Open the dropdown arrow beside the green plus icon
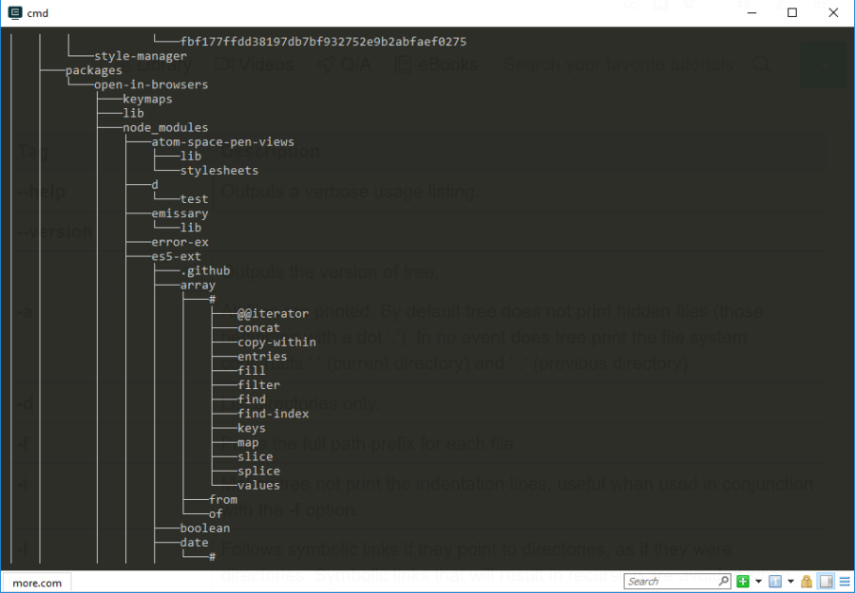Screen dimensions: 855x593 click(x=759, y=581)
